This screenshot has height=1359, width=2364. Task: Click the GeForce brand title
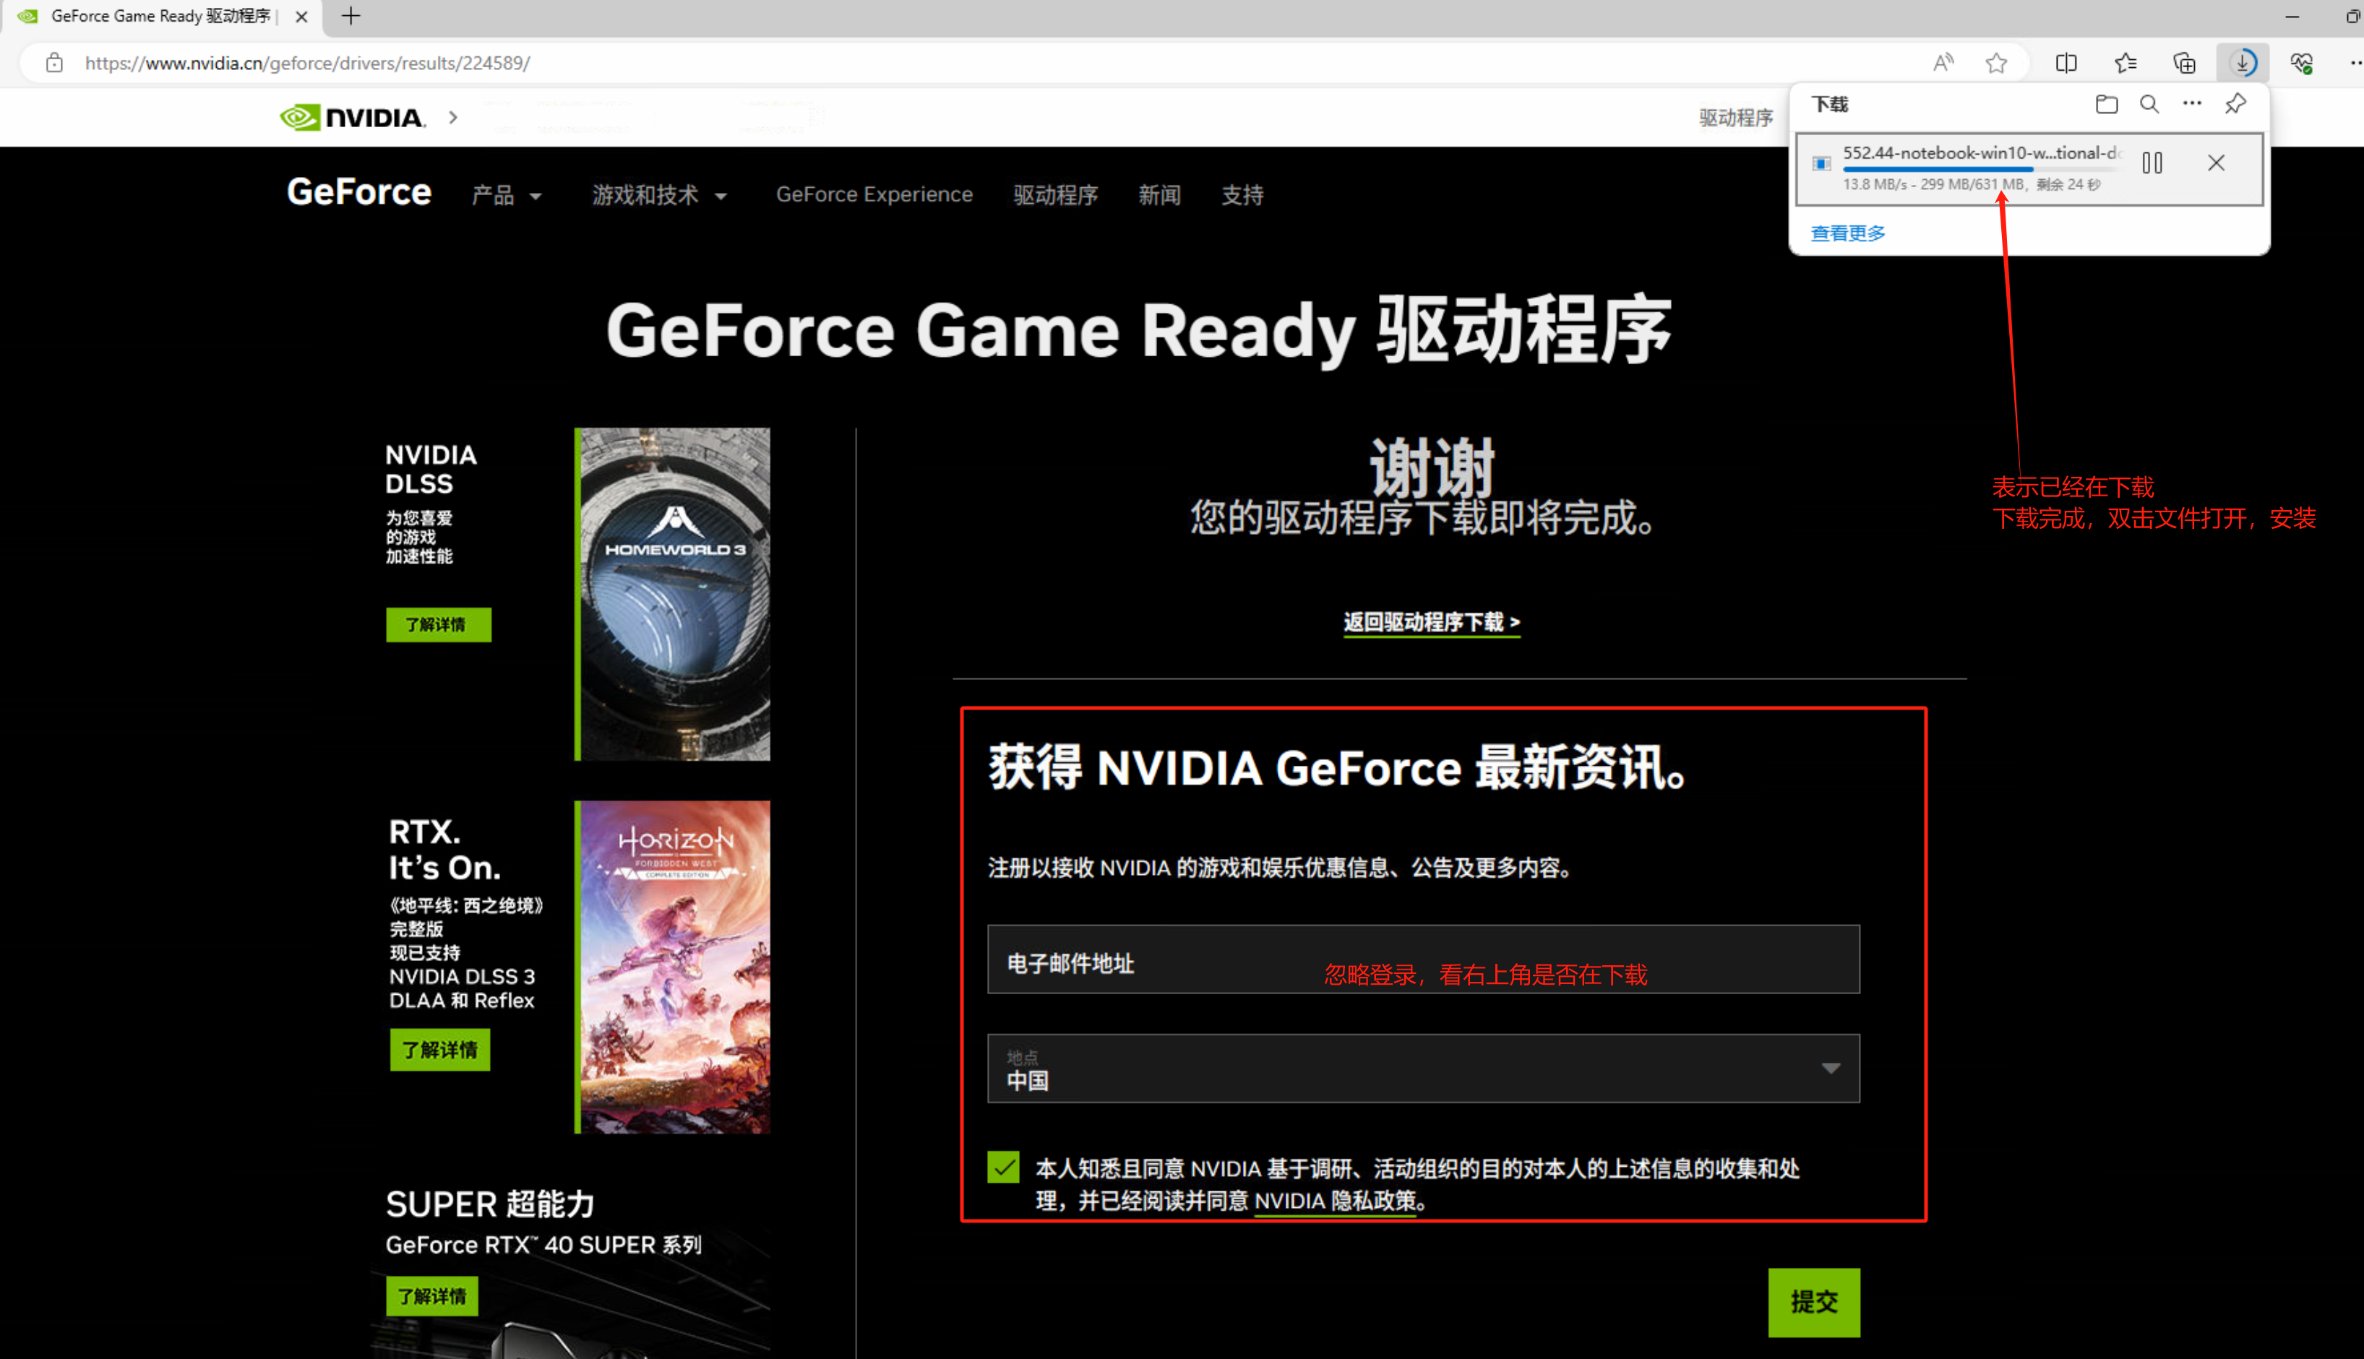359,192
